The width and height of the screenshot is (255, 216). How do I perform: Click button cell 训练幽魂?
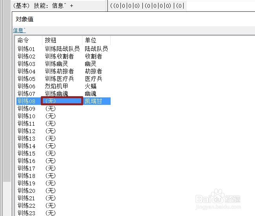[x=56, y=94]
